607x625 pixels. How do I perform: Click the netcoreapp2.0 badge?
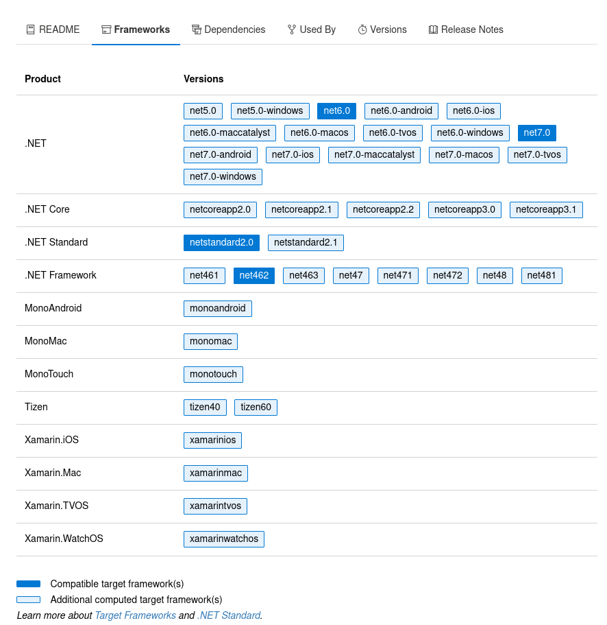coord(220,210)
